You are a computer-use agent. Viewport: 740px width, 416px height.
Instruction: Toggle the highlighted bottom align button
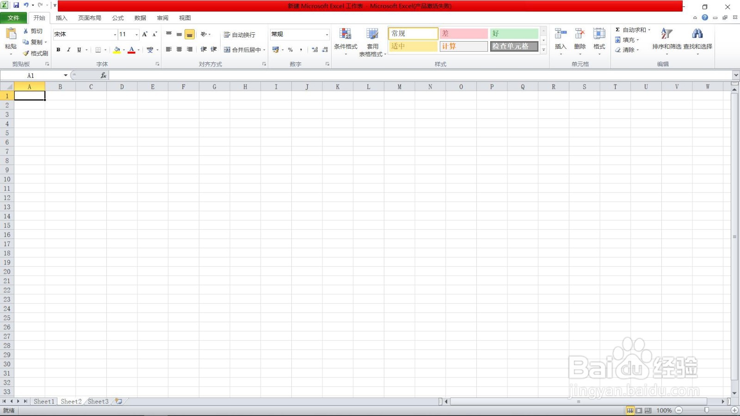[190, 34]
